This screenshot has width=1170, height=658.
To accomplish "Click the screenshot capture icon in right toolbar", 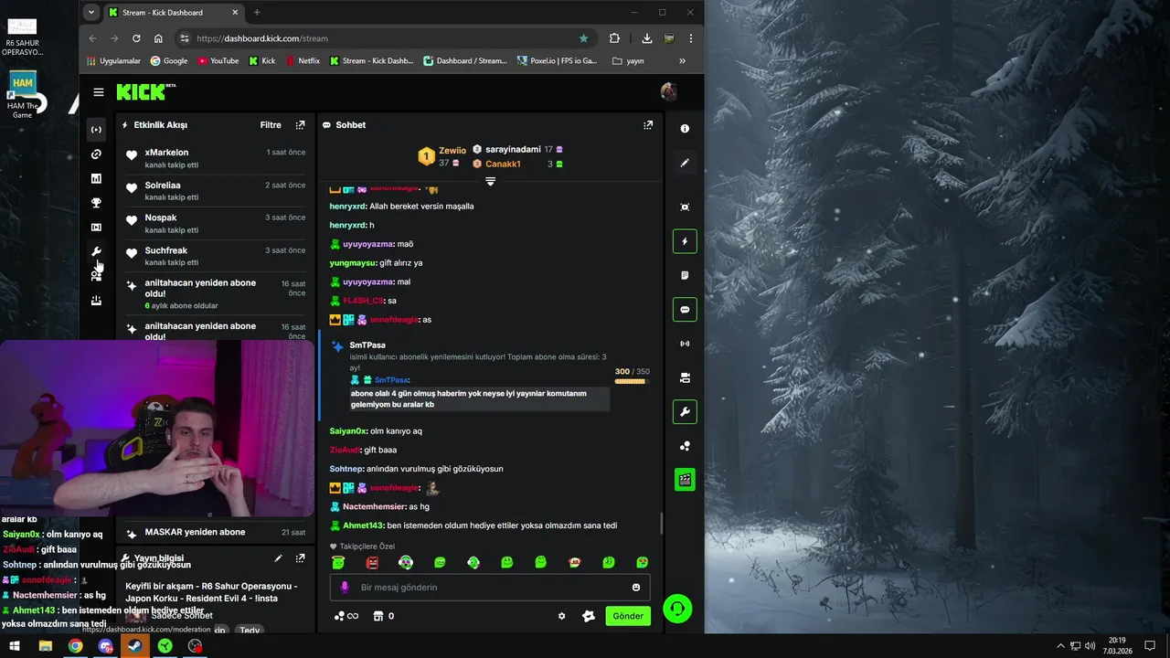I will (x=685, y=207).
